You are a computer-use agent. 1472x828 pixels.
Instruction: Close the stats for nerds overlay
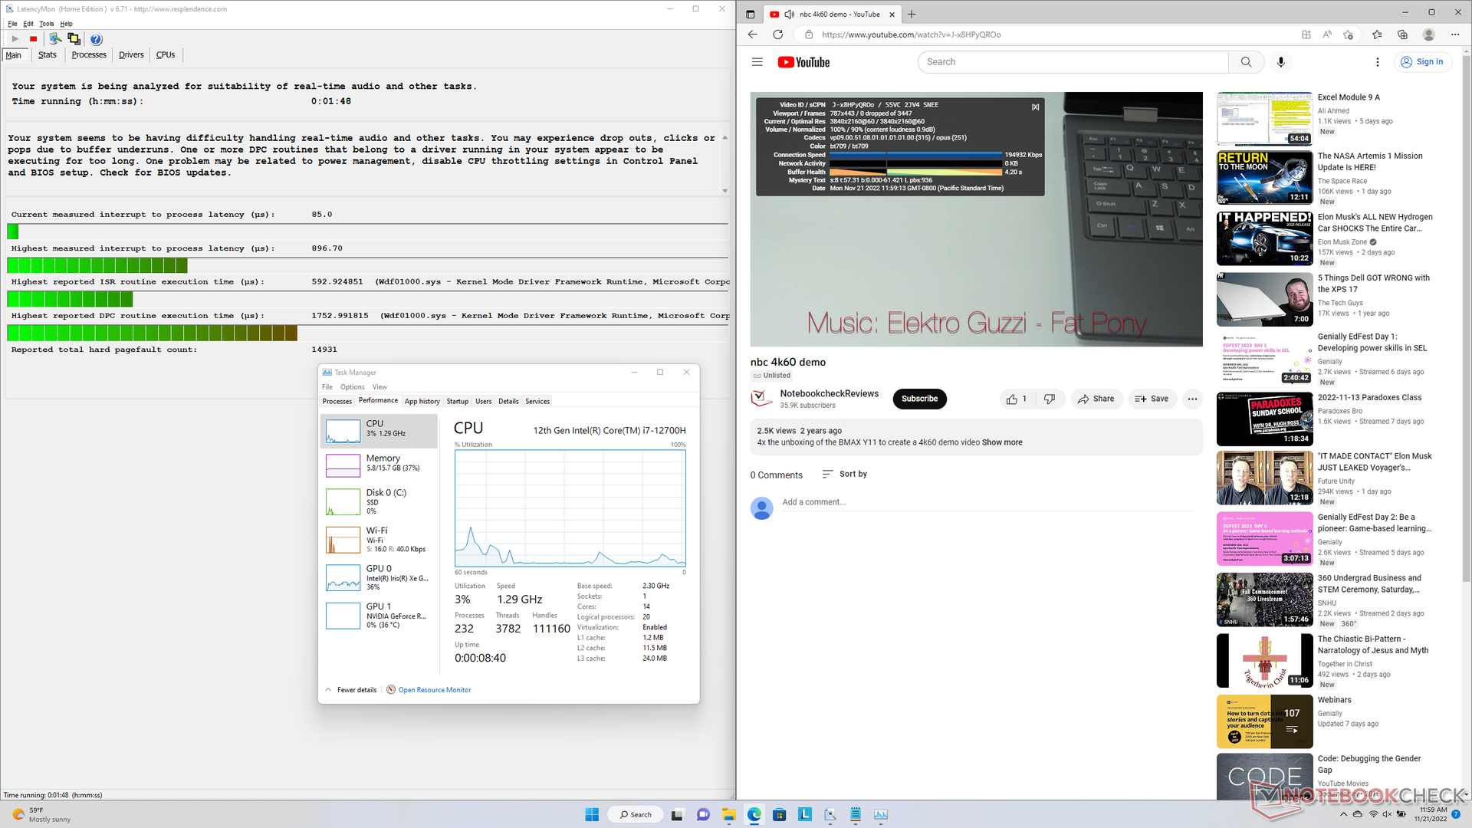pos(1035,107)
